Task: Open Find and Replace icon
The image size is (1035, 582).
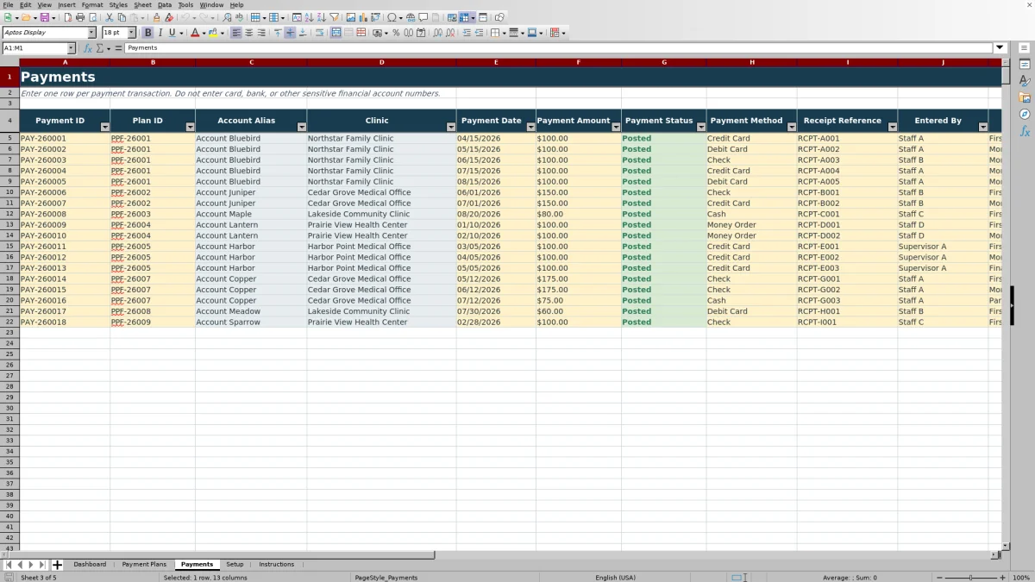Action: [x=227, y=17]
